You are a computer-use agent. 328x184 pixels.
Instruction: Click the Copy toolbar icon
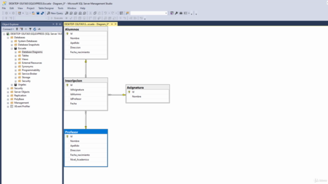[x=95, y=13]
